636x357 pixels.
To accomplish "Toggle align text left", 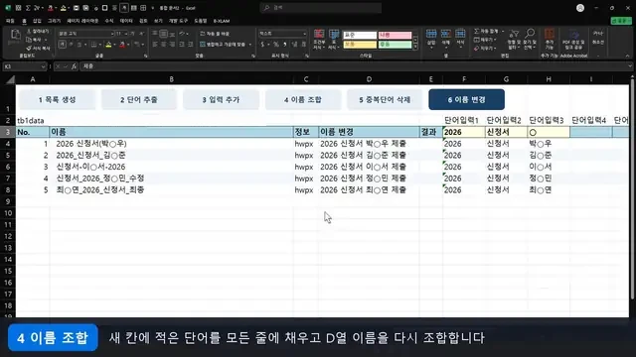I will point(155,44).
